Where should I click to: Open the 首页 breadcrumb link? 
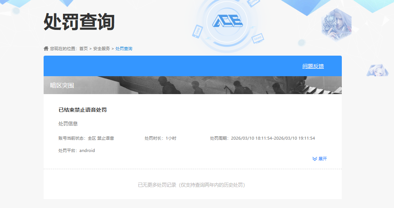tap(83, 49)
